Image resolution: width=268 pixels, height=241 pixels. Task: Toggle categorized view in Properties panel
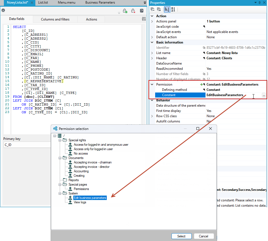point(167,9)
